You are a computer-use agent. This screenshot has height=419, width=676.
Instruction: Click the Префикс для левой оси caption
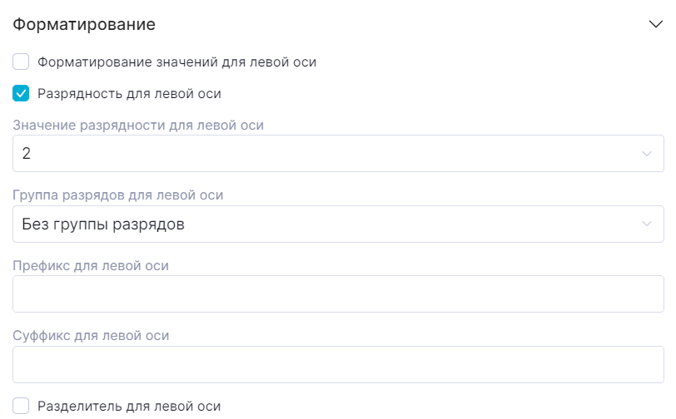click(x=92, y=266)
